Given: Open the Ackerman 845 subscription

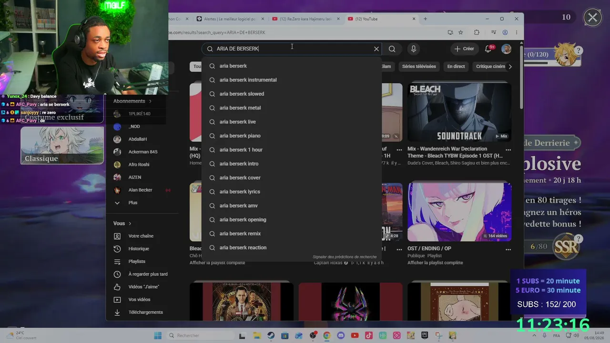Looking at the screenshot, I should [142, 152].
